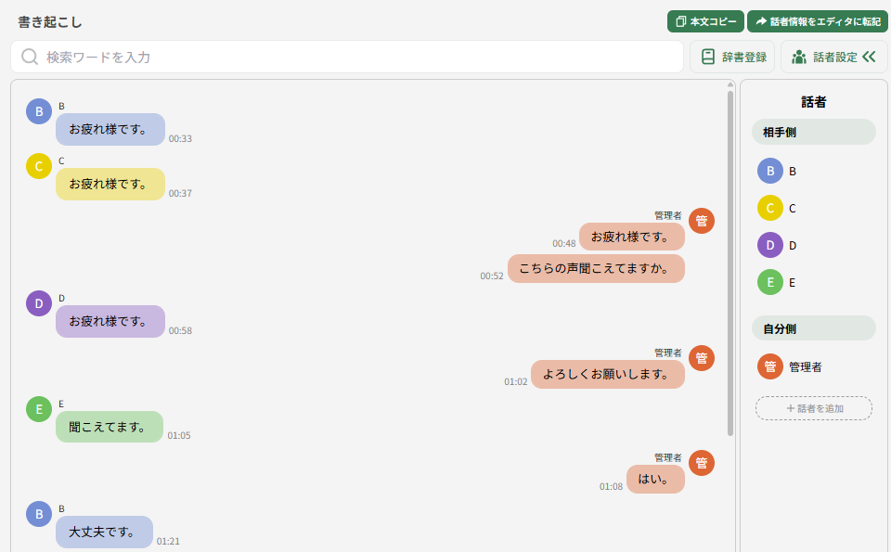This screenshot has height=552, width=891.
Task: Select the 聞こえてます message from E
Action: click(110, 427)
